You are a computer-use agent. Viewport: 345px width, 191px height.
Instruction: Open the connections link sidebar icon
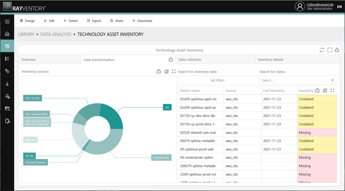(7, 71)
